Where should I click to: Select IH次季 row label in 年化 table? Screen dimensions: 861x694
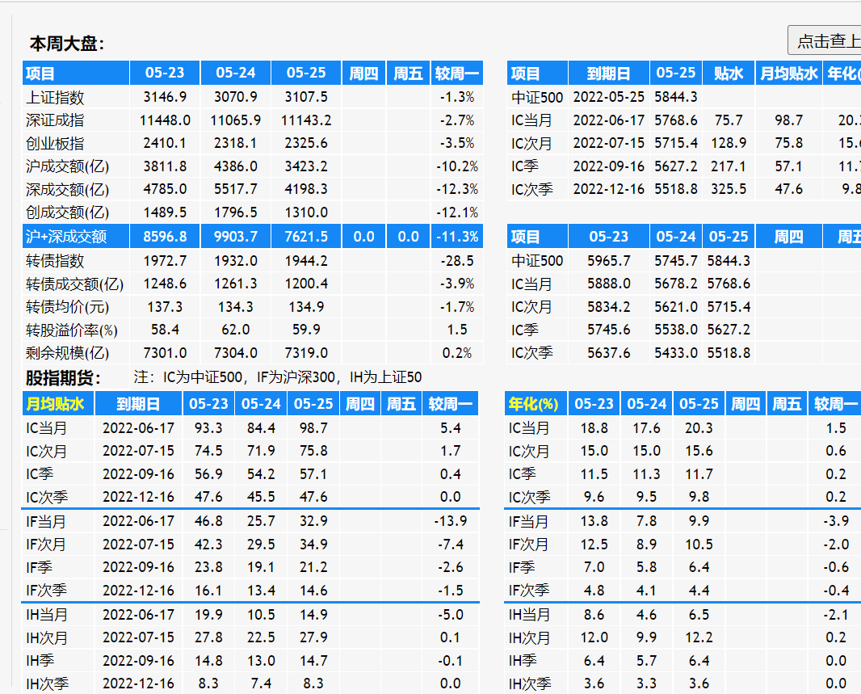529,683
